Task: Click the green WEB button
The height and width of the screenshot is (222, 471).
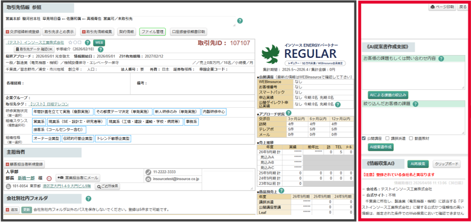Action: click(x=99, y=43)
